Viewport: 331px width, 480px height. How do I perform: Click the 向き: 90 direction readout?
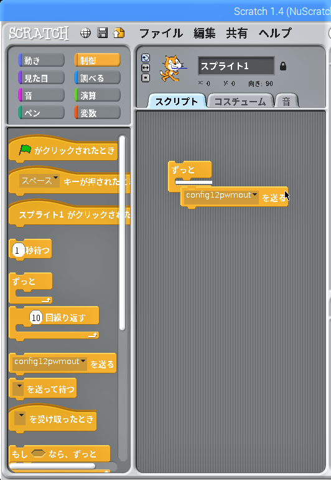point(261,84)
